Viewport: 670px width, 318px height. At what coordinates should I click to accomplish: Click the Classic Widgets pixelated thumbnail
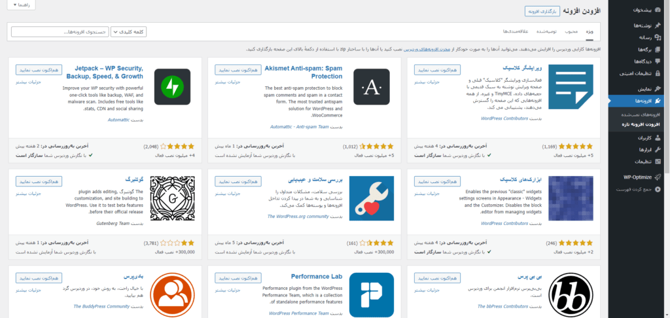pos(571,198)
